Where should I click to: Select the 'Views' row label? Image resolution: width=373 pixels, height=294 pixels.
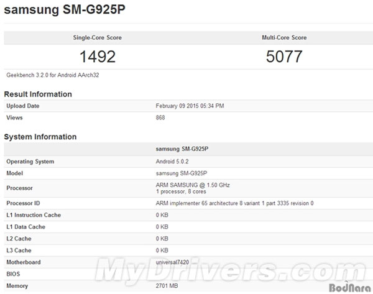click(x=14, y=117)
